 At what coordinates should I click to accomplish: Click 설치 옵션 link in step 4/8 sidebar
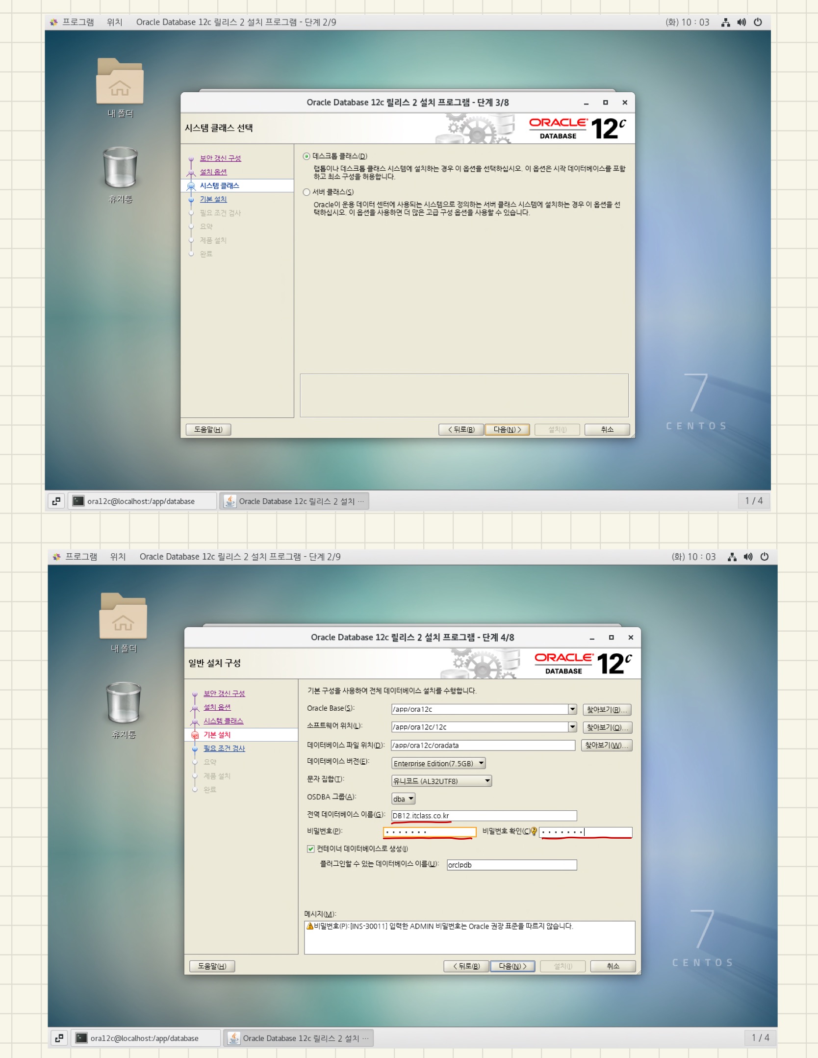pyautogui.click(x=217, y=707)
